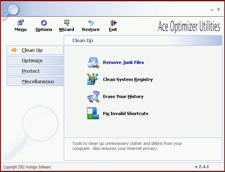Click the description text about clutter and debris
The image size is (225, 172).
(x=127, y=146)
